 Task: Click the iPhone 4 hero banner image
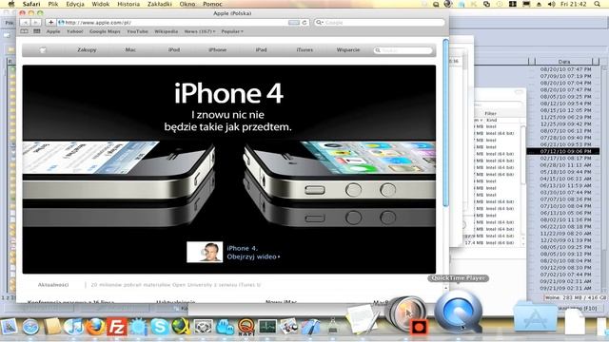(228, 169)
